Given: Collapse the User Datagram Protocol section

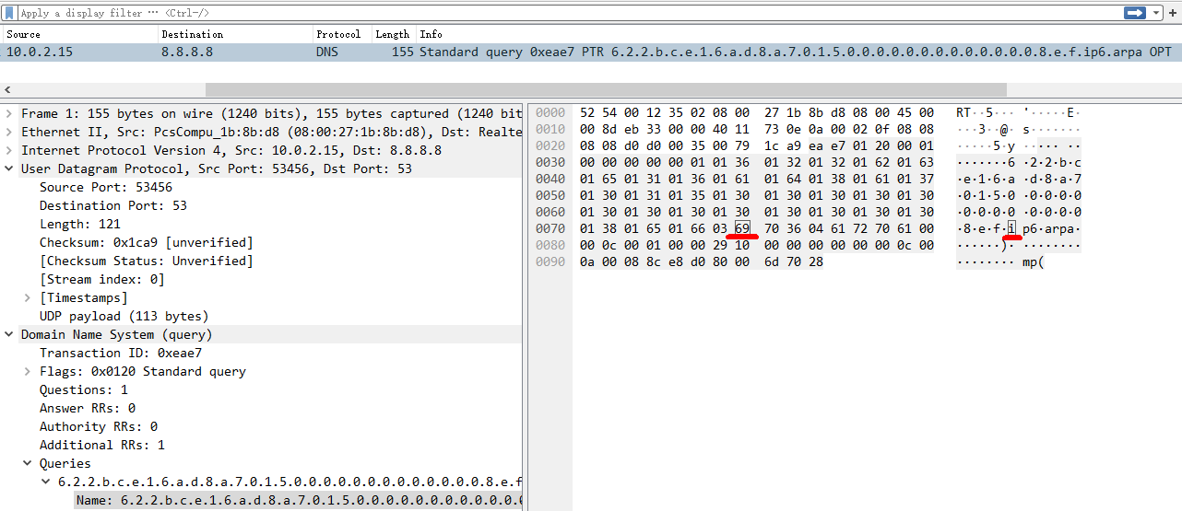Looking at the screenshot, I should (x=9, y=169).
